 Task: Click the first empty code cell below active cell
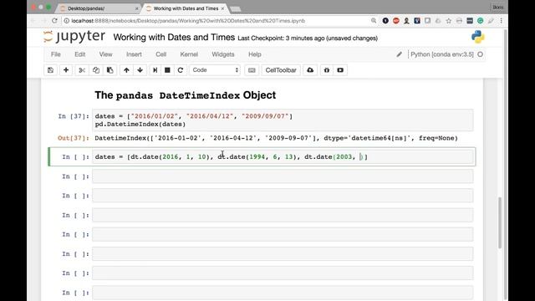(283, 176)
